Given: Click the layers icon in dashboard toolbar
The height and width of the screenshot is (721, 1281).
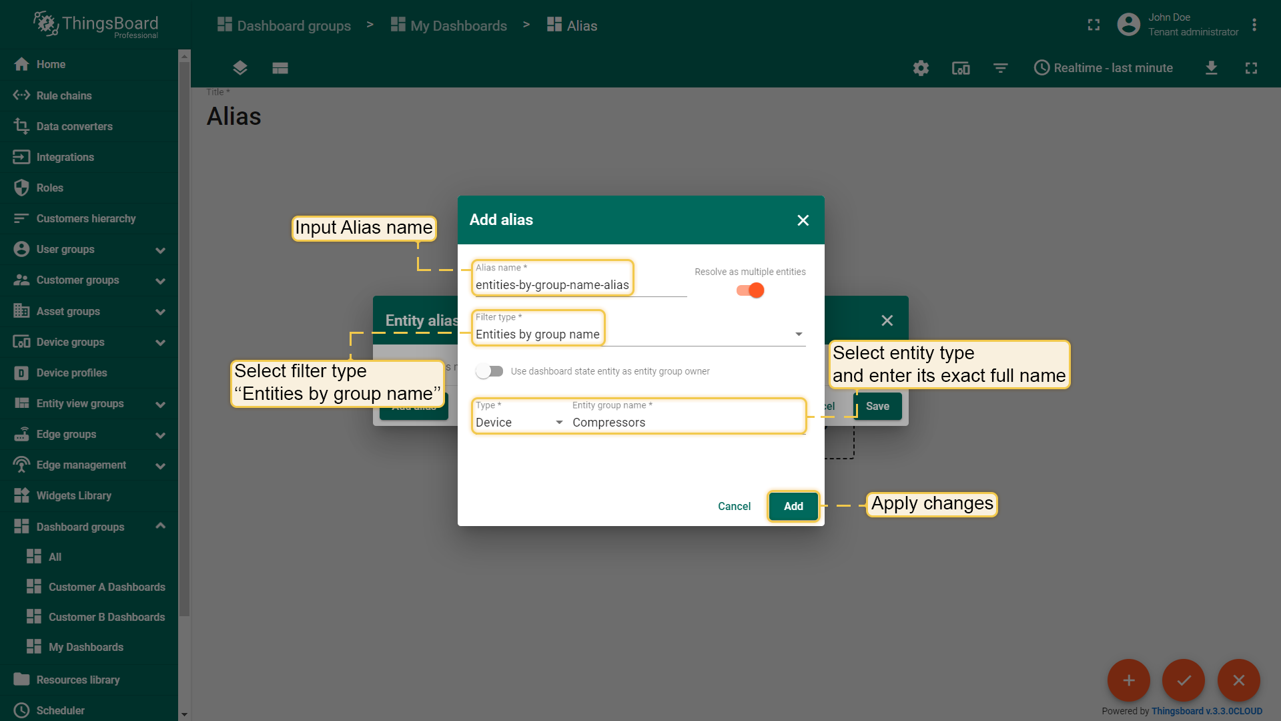Looking at the screenshot, I should point(240,68).
